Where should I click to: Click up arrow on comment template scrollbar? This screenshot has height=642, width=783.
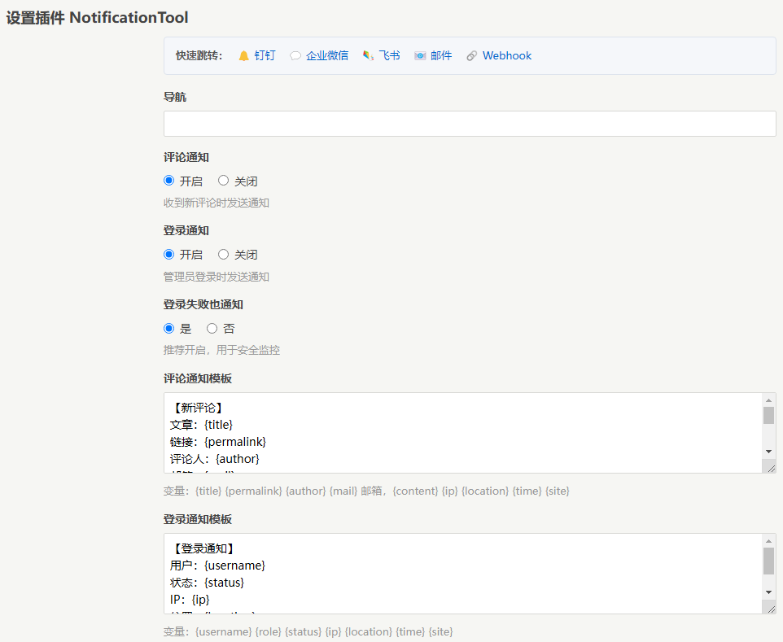(769, 400)
